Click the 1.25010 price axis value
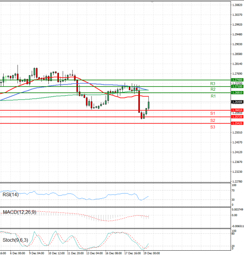Viewport: 244px width, 256px height. (x=237, y=132)
